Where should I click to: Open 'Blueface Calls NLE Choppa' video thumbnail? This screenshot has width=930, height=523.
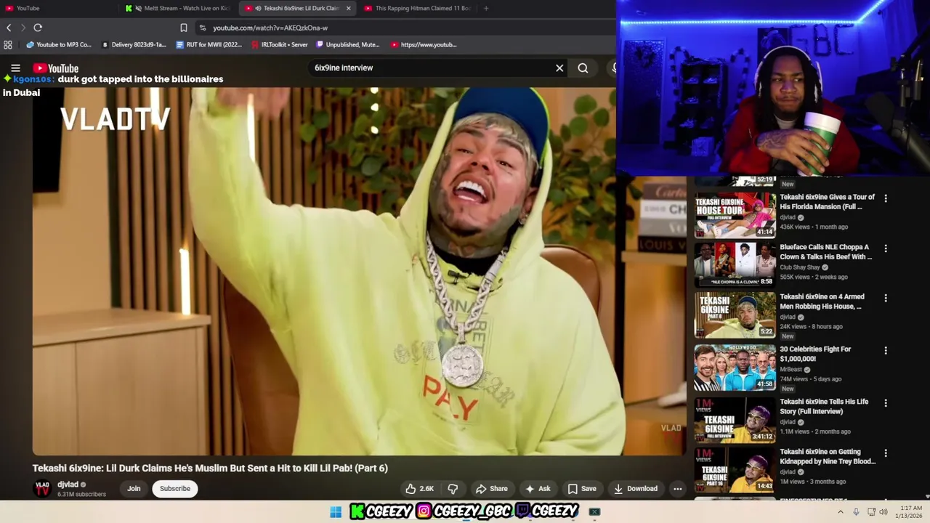[735, 264]
